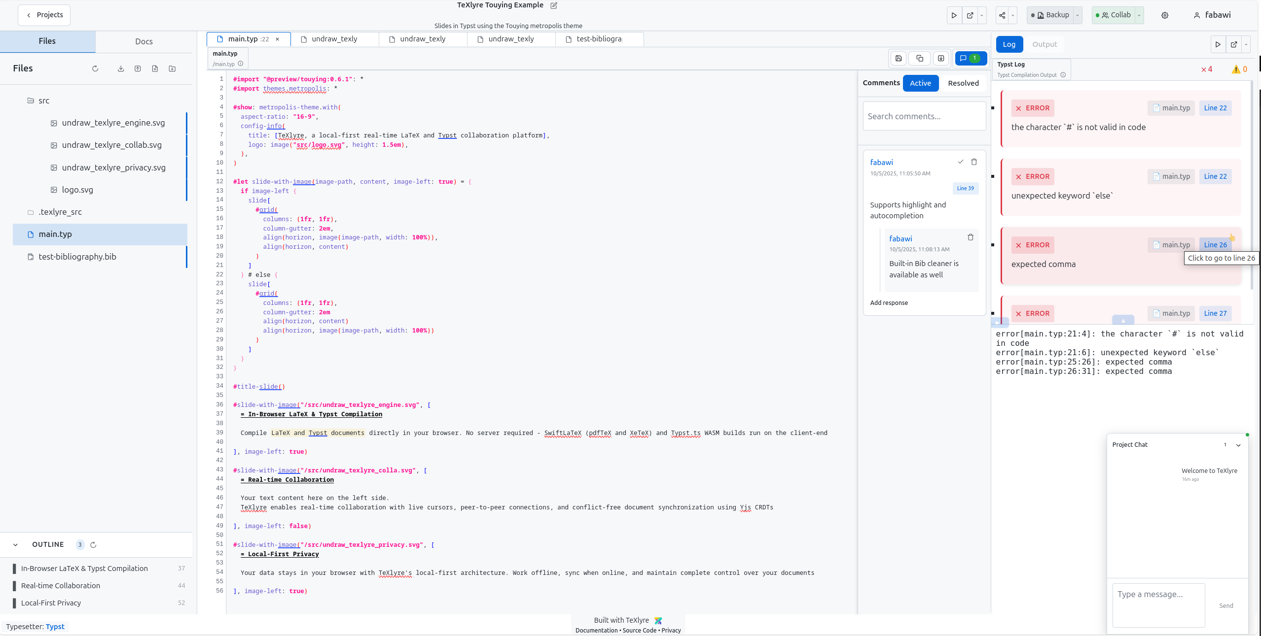Screen dimensions: 1261x636
Task: Click the new file icon in Files
Action: 155,69
